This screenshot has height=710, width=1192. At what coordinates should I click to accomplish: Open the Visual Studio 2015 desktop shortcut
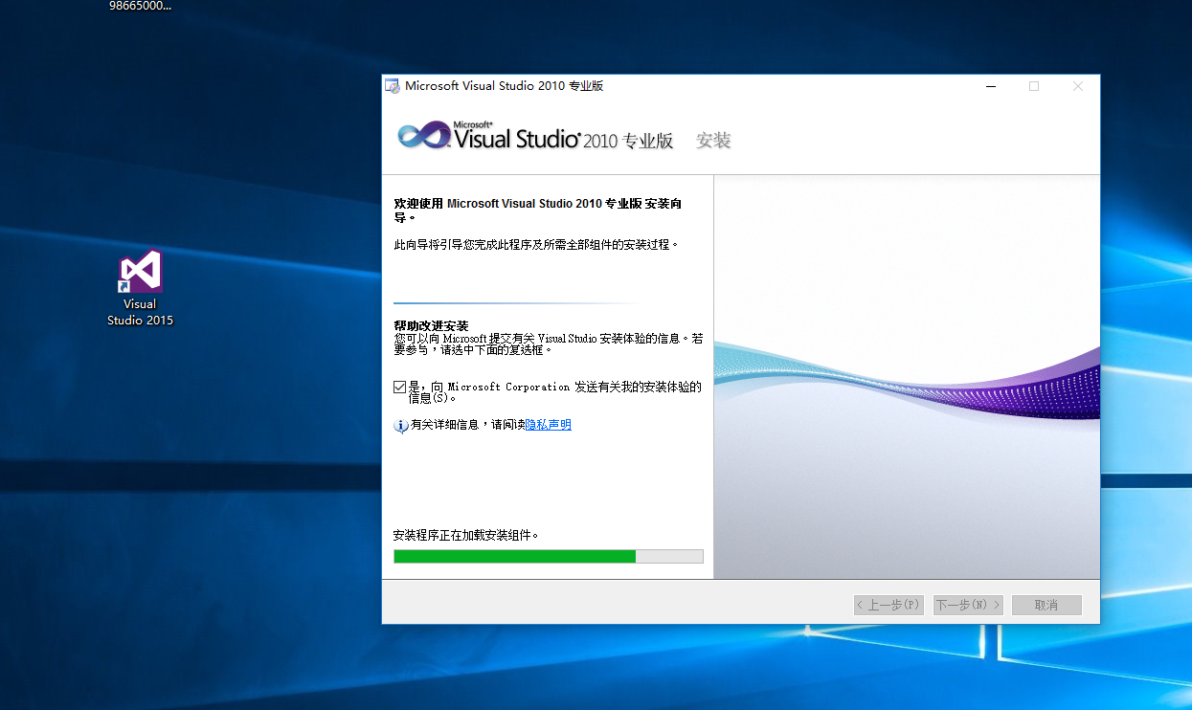click(x=141, y=287)
